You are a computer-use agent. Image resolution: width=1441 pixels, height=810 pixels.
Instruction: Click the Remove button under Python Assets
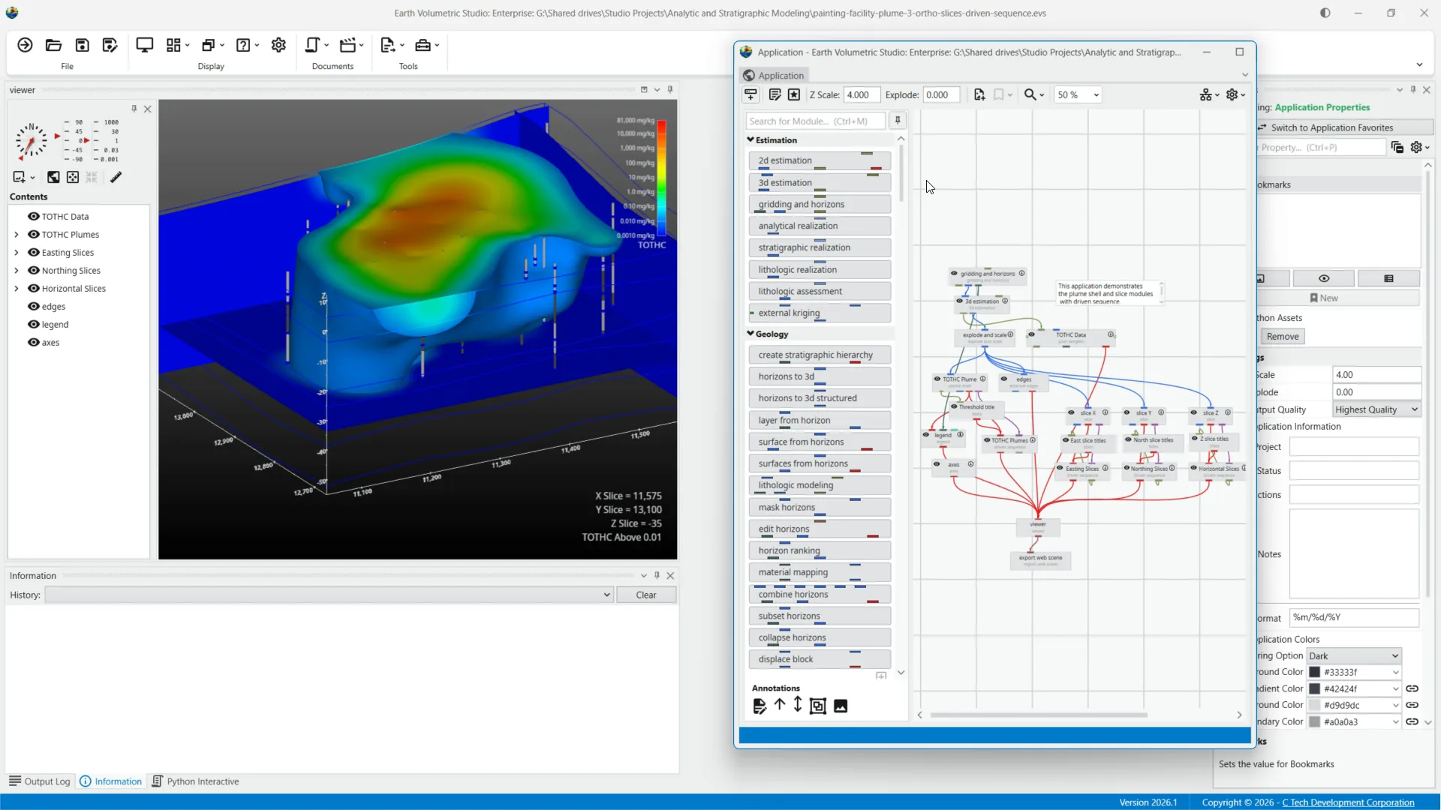[1283, 336]
